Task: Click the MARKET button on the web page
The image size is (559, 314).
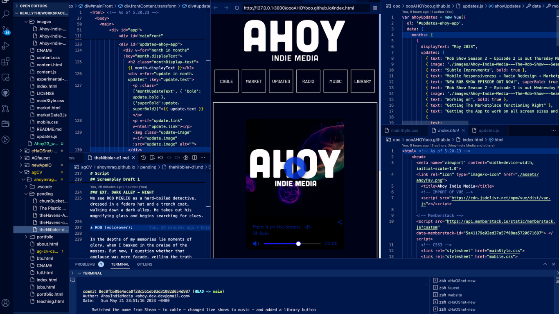Action: (254, 81)
